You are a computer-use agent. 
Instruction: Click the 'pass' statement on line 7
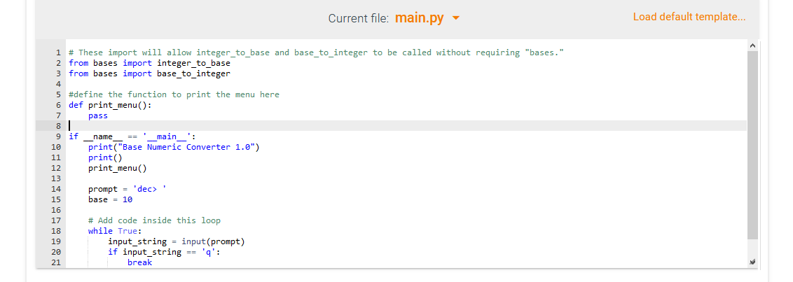coord(98,115)
